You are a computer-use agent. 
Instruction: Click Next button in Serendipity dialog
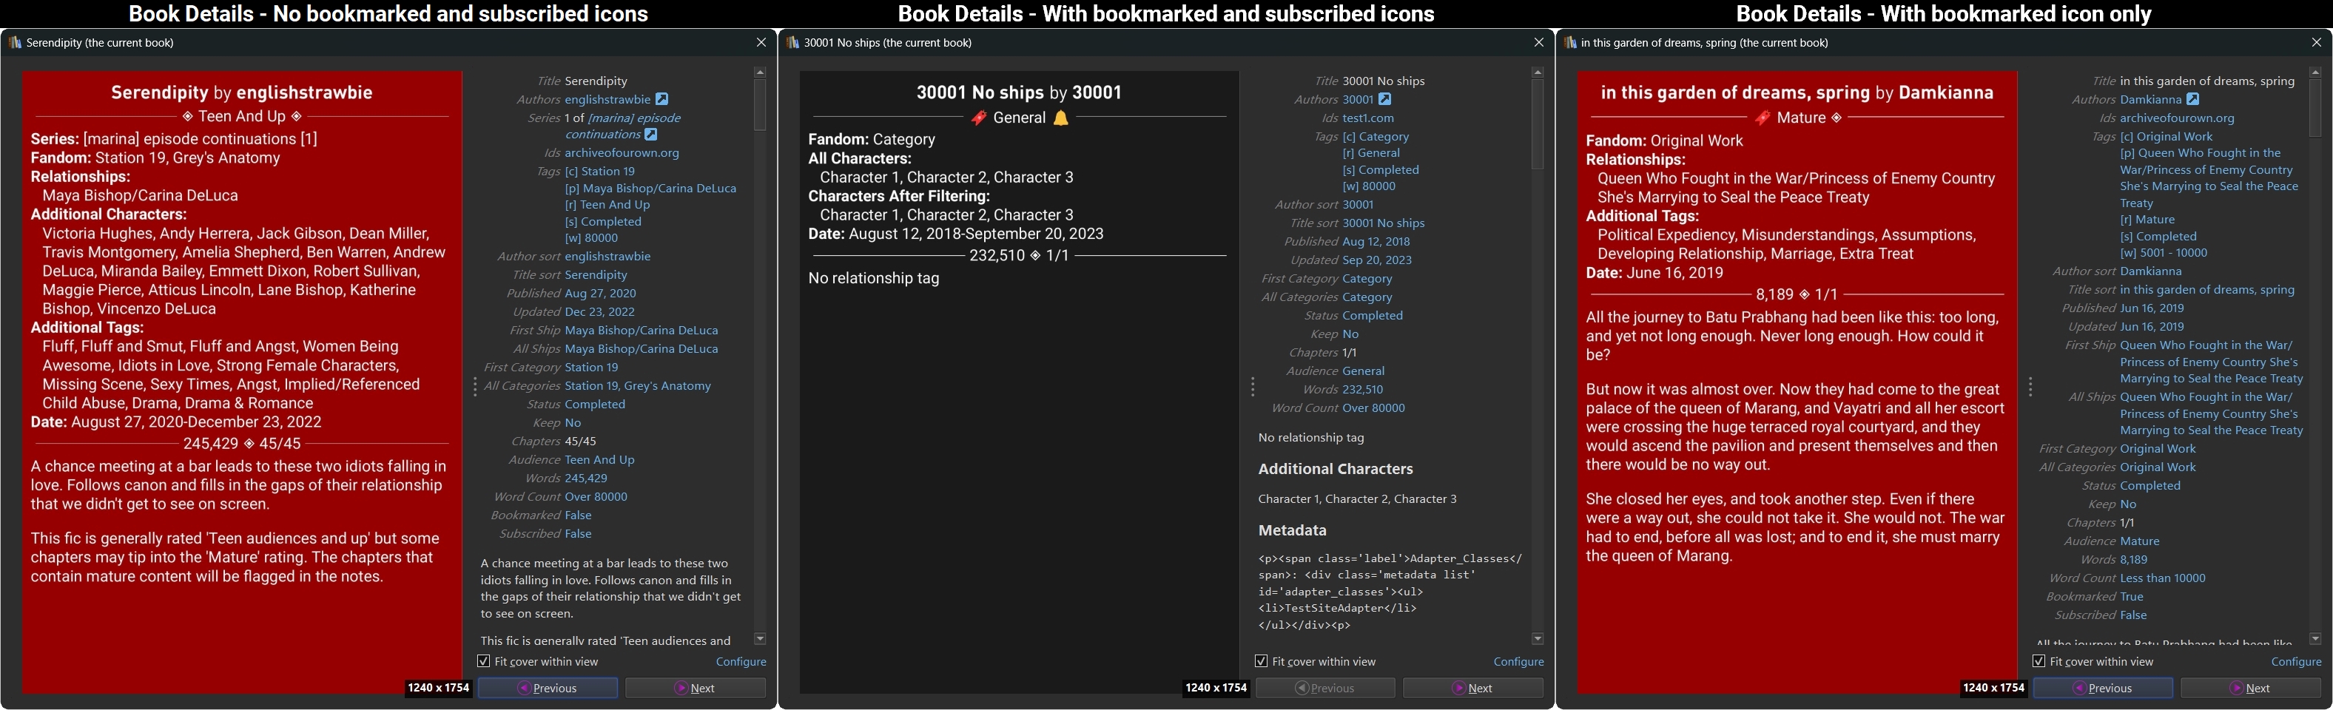tap(695, 689)
